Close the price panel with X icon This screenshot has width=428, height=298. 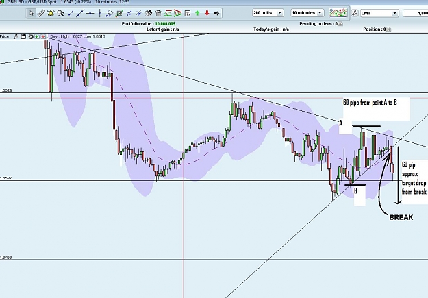tap(31, 36)
